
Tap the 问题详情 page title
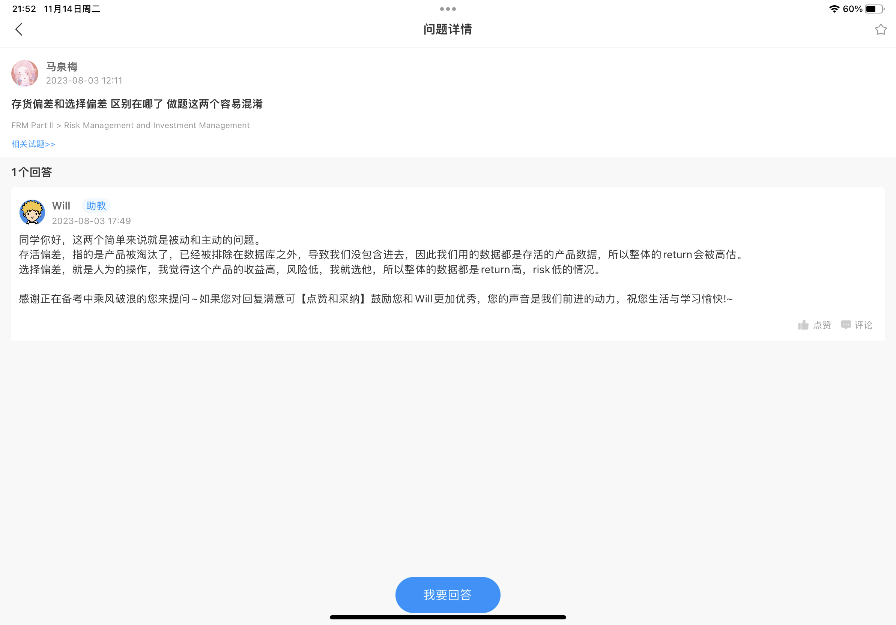(x=448, y=29)
